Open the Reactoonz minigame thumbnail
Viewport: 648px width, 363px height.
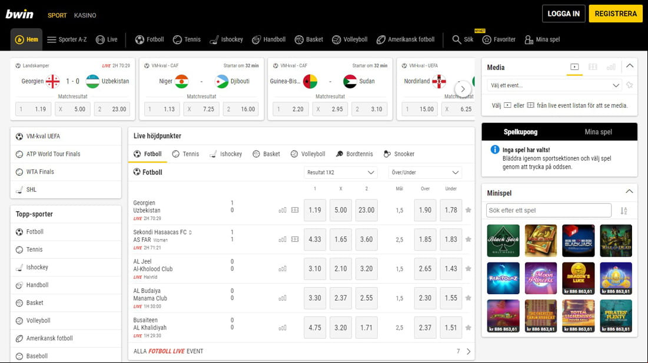point(503,278)
